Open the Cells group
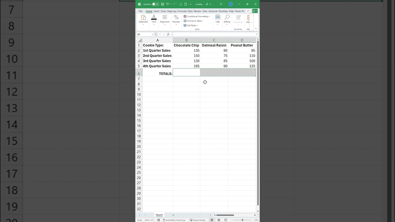The width and height of the screenshot is (395, 222). pos(218,20)
